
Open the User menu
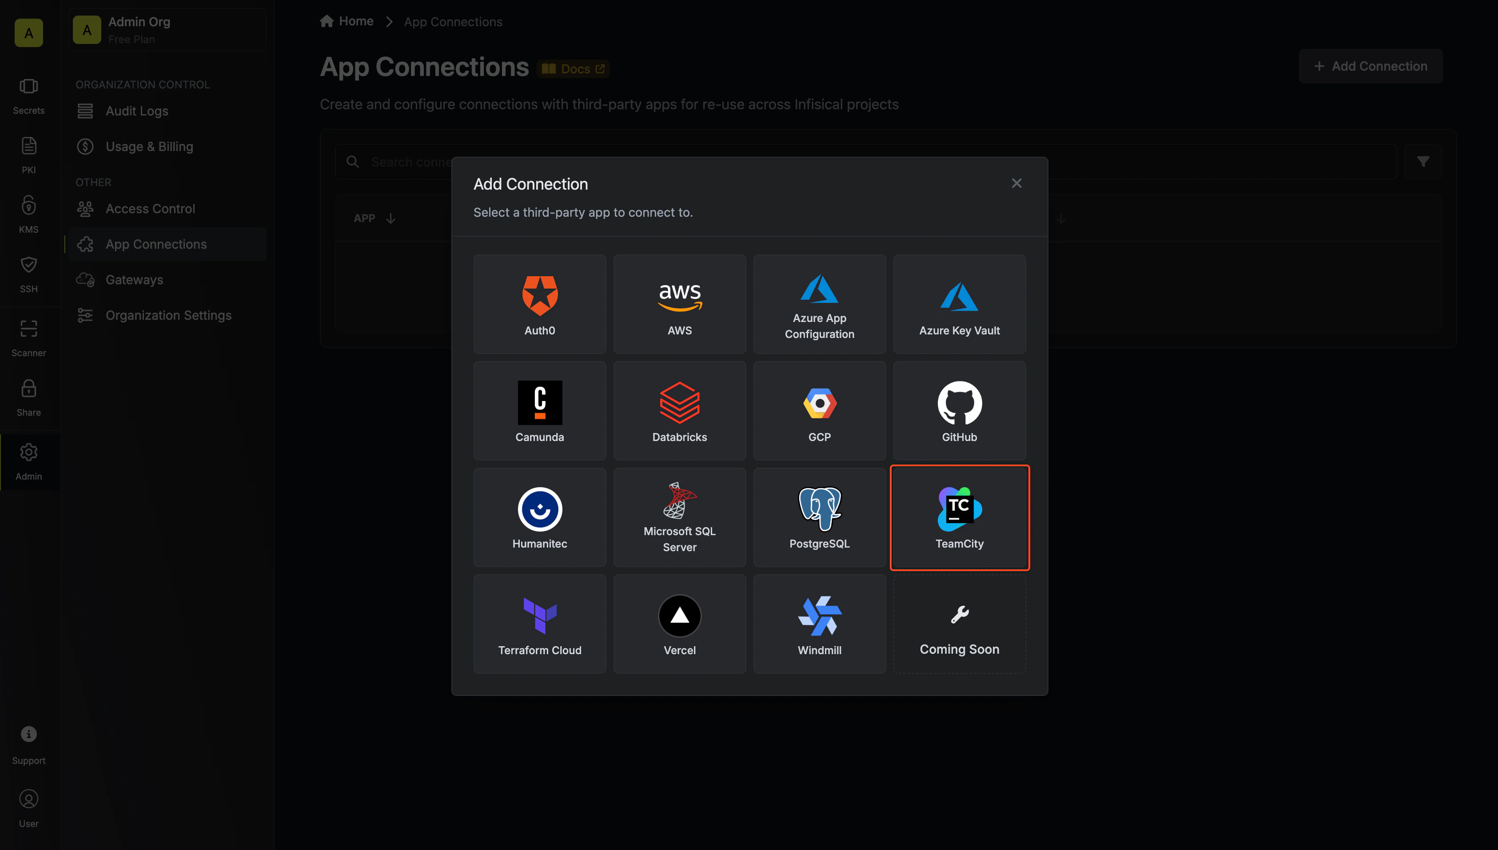(28, 809)
